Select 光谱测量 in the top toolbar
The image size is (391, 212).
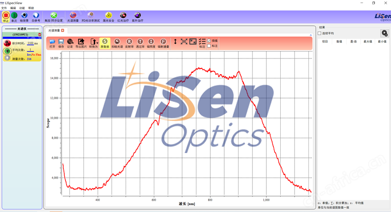73,17
